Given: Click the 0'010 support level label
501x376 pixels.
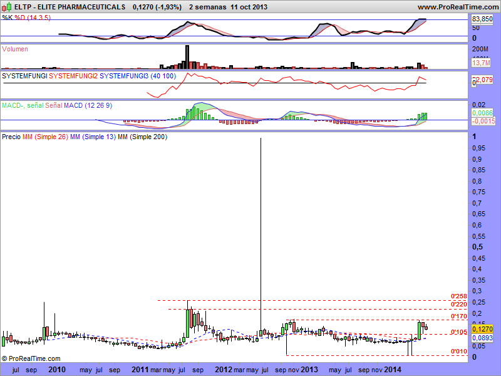Looking at the screenshot, I should tap(459, 352).
